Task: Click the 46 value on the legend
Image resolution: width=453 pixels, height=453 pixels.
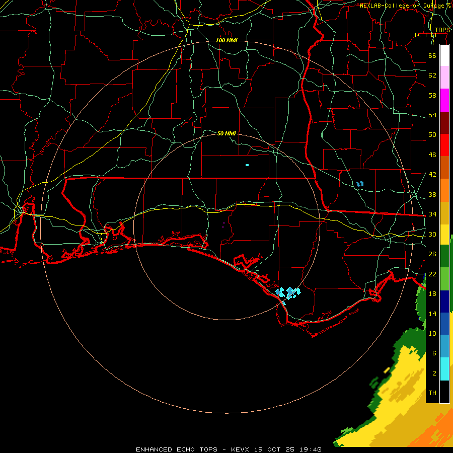Action: tap(432, 155)
